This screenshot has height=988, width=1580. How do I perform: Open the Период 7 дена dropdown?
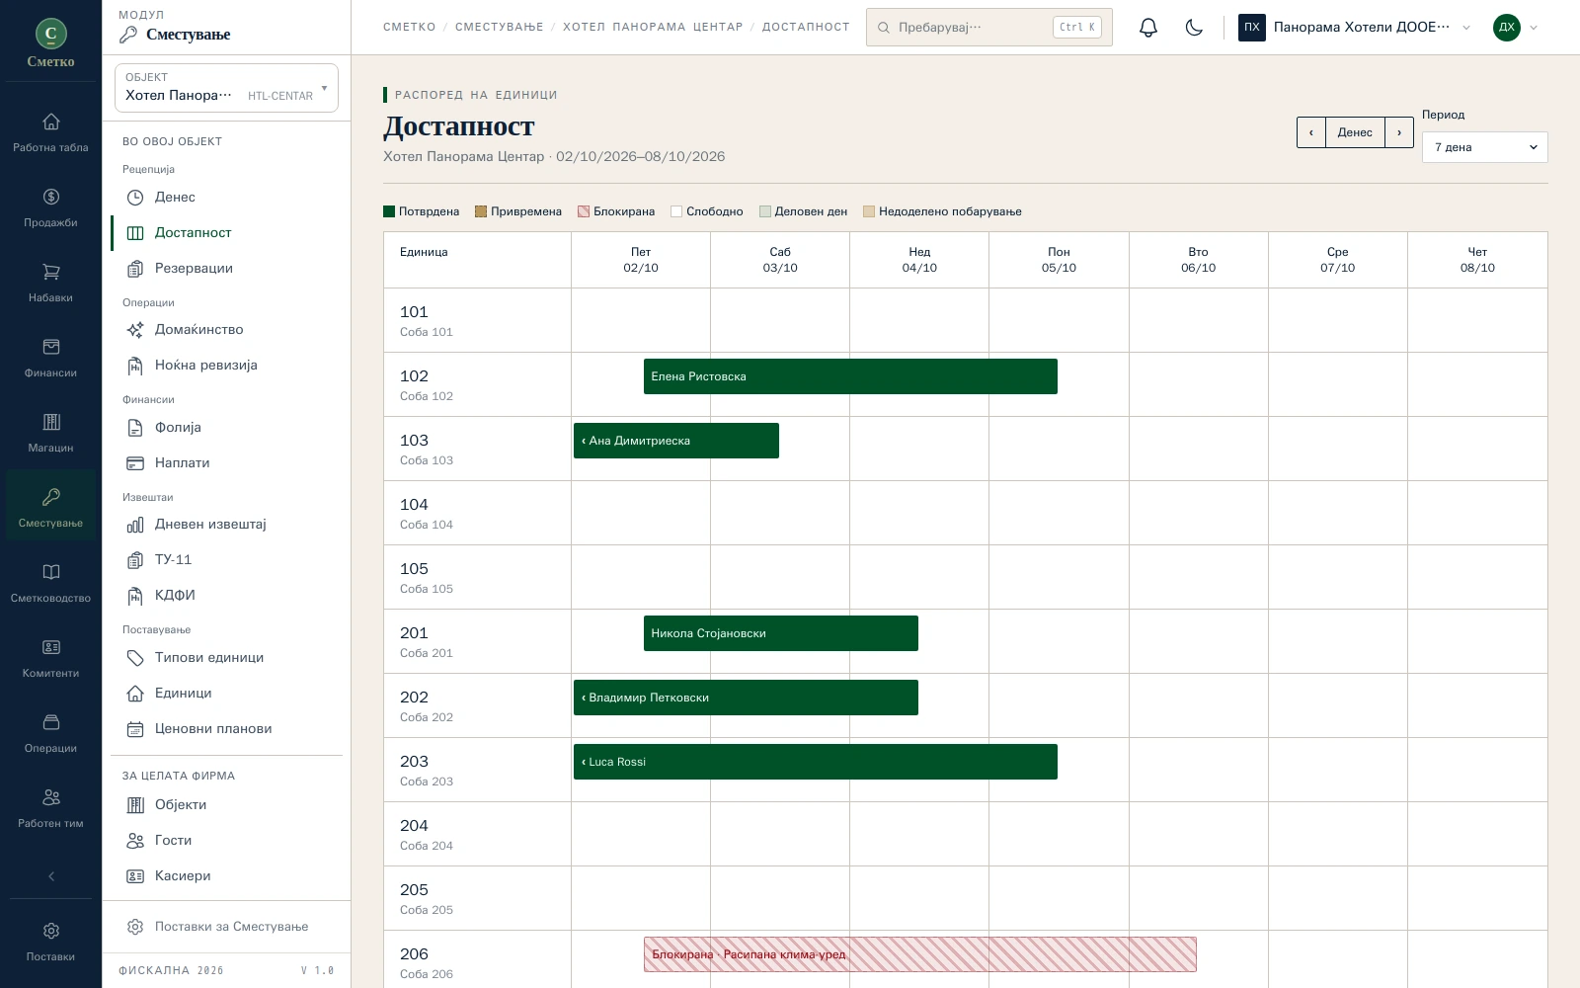(1484, 147)
